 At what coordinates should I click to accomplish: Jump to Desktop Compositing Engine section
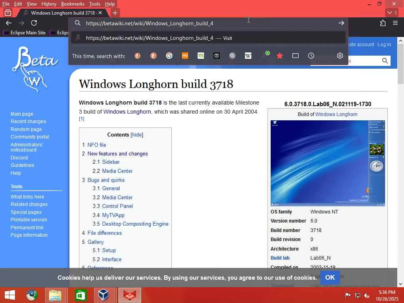[x=135, y=224]
